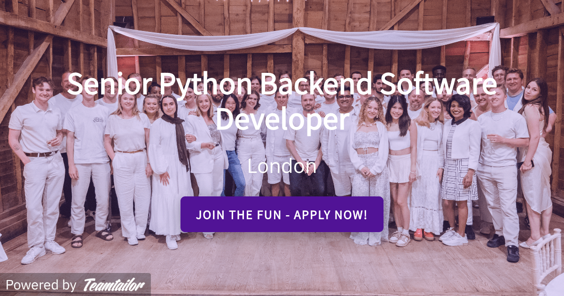Click the word 'Developer' in the title

pyautogui.click(x=282, y=119)
